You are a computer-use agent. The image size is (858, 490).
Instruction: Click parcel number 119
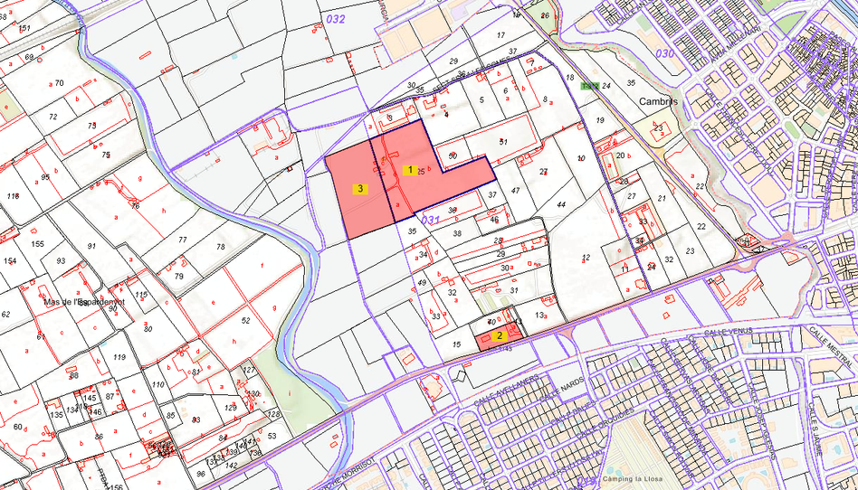(119, 357)
